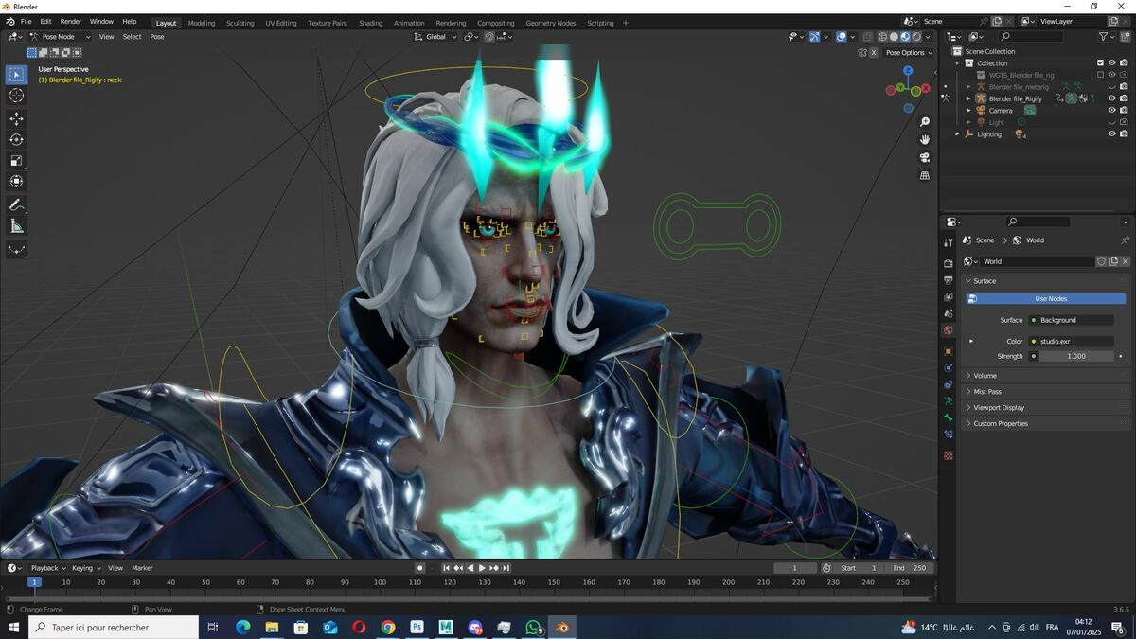Open the timeline Playback popover
Viewport: 1136px width, 639px height.
(47, 568)
